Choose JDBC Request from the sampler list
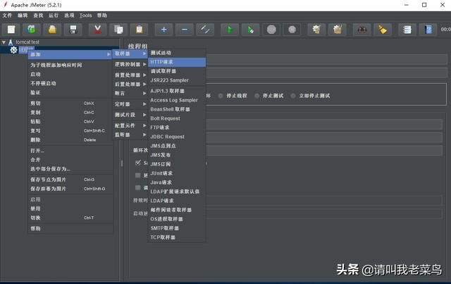The height and width of the screenshot is (284, 451). pyautogui.click(x=177, y=137)
